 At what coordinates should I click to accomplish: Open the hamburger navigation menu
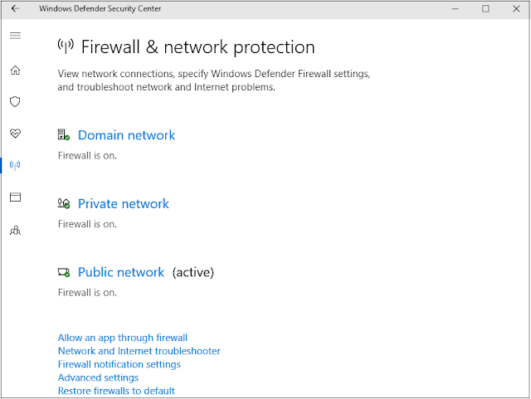15,36
